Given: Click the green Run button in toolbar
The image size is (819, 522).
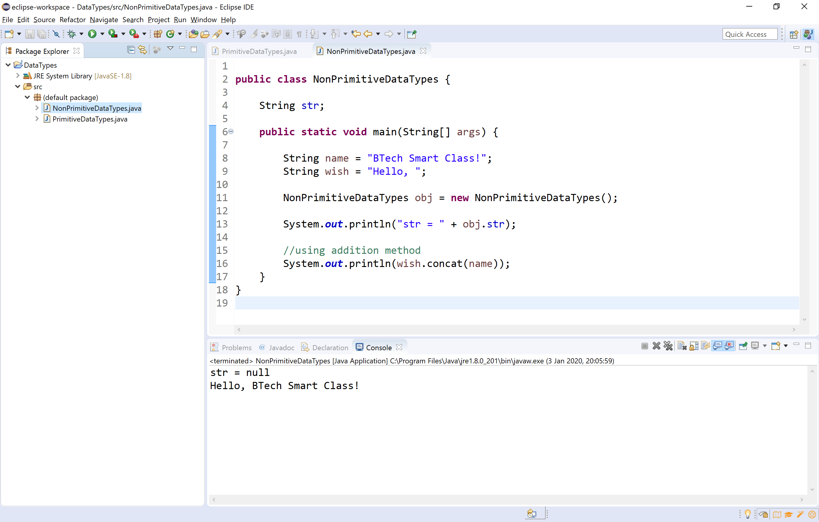Looking at the screenshot, I should (x=92, y=34).
